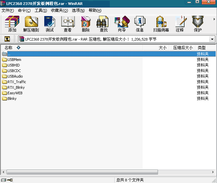Select the RTX_Traffic folder name
Viewport: 217px width, 183px height.
17,82
